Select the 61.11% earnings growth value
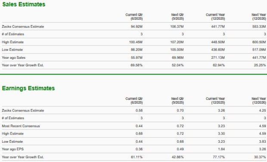 coord(137,157)
